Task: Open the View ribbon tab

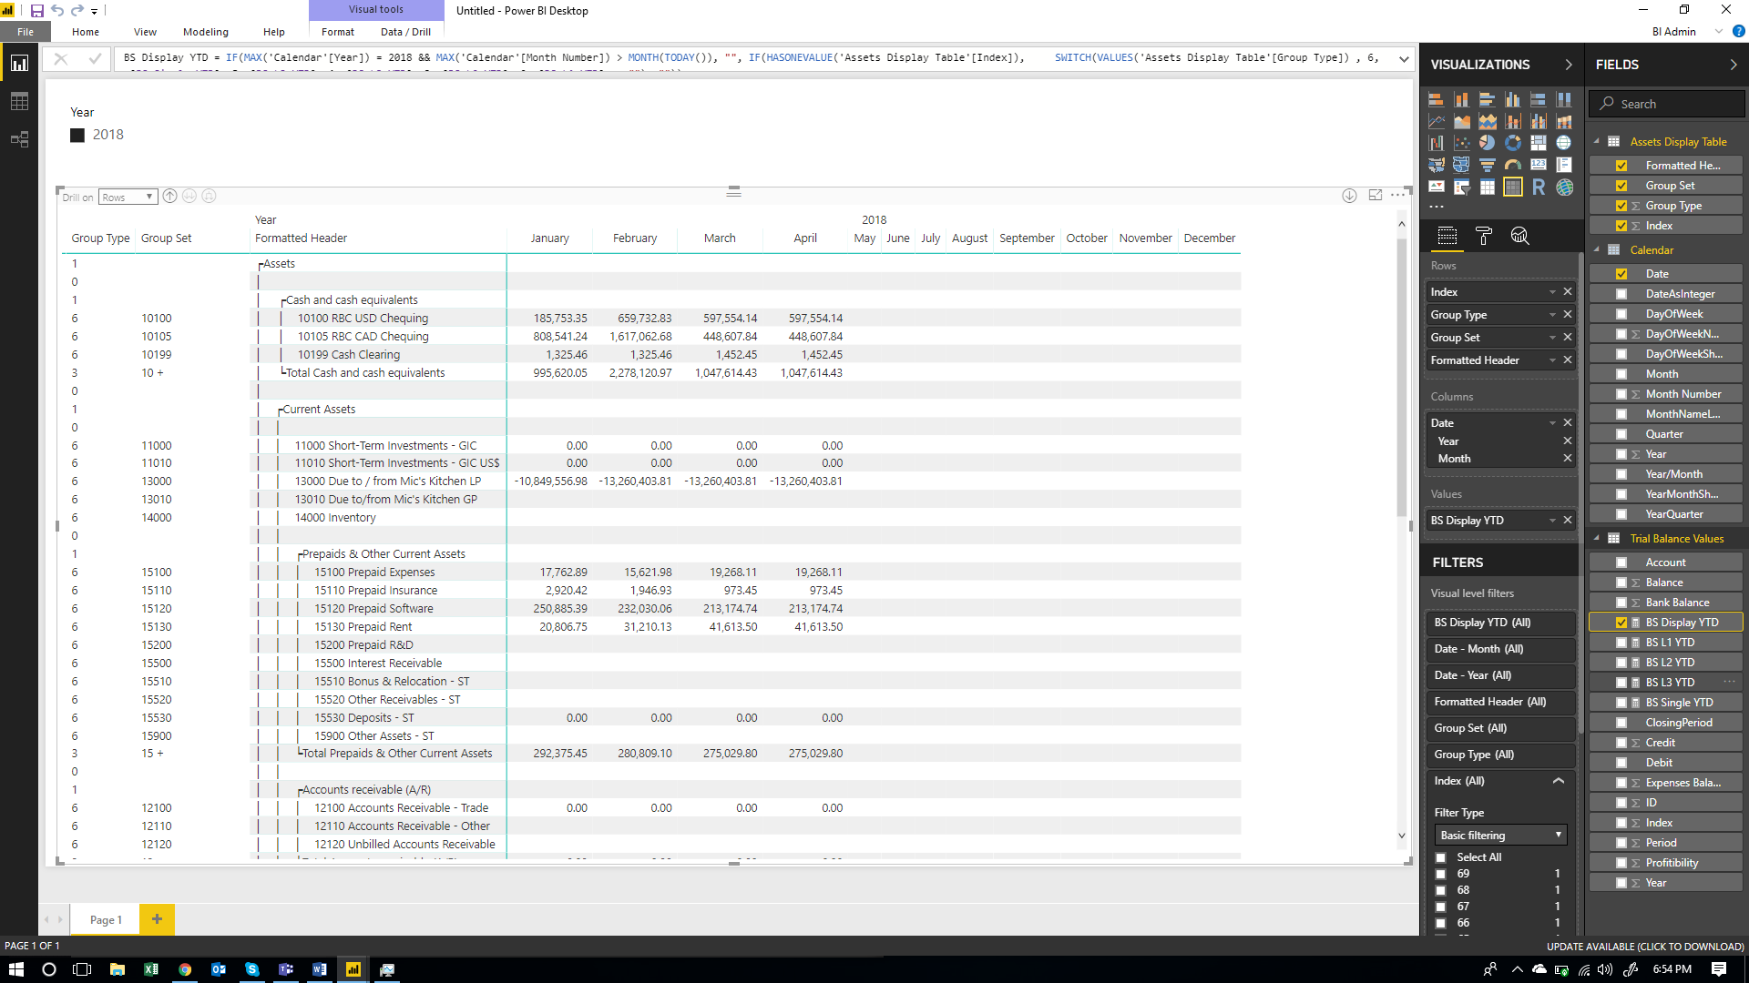Action: coord(145,32)
